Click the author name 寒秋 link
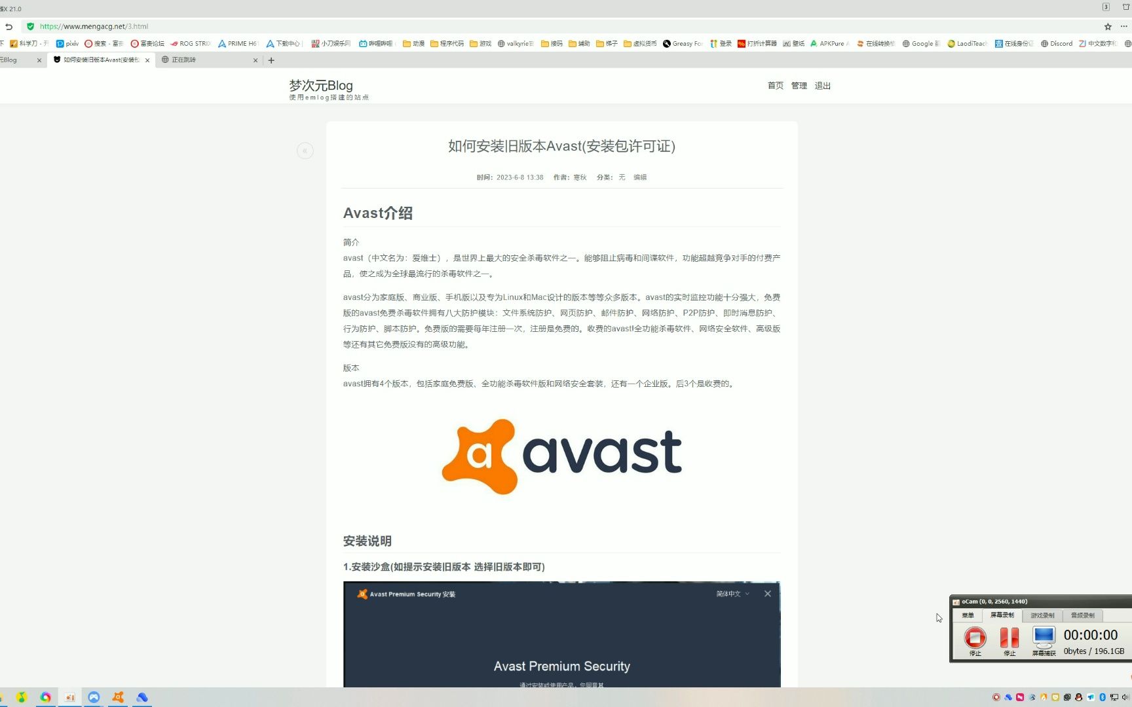 (580, 177)
